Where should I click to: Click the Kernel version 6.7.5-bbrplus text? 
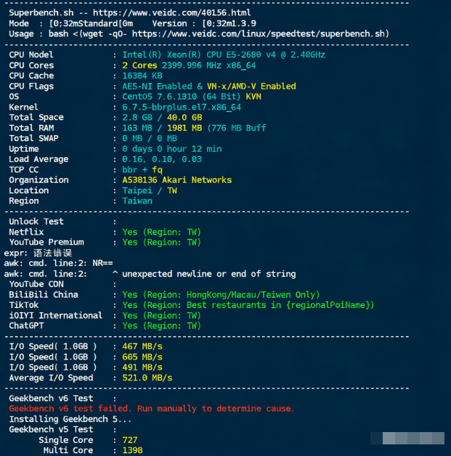click(x=182, y=107)
